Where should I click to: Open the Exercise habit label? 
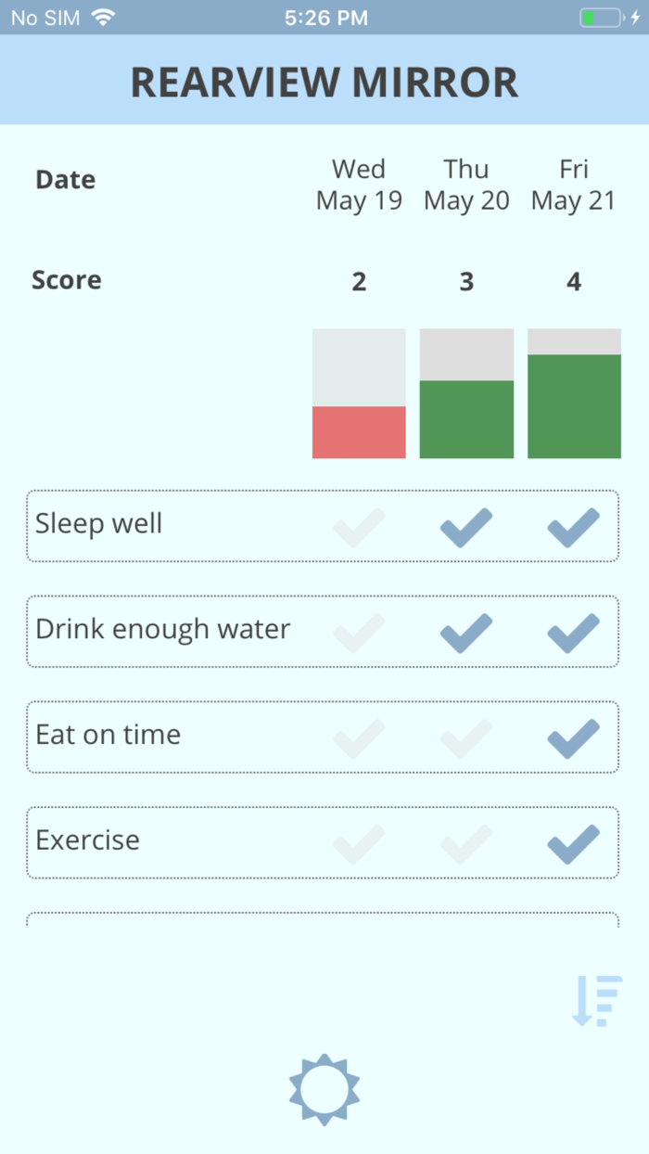[x=88, y=840]
